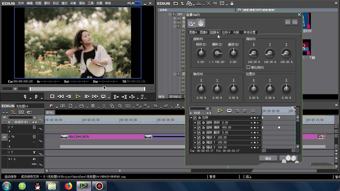This screenshot has height=191, width=340.
Task: Click the player position scrub bar
Action: (87, 89)
